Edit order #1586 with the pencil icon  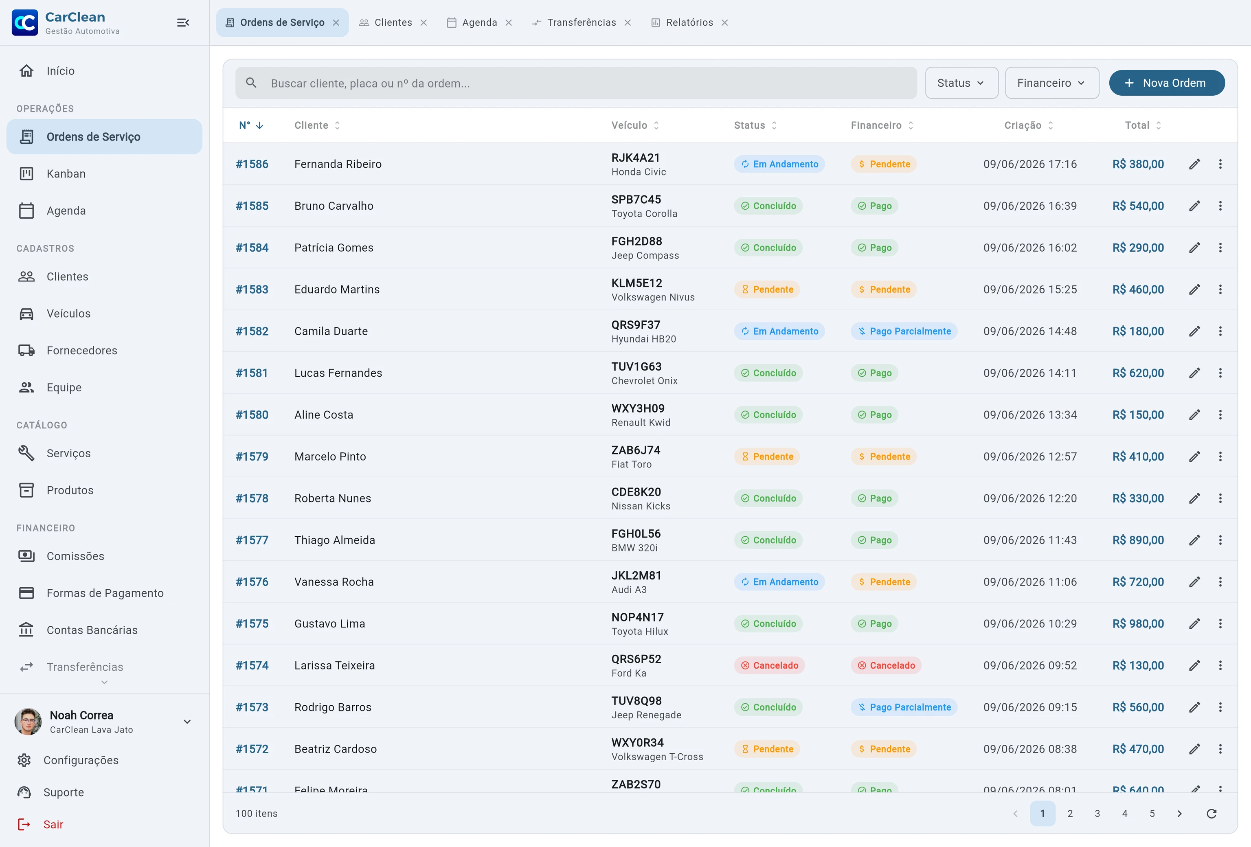(x=1194, y=164)
